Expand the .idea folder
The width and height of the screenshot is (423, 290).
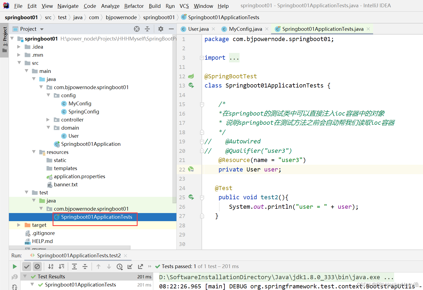[19, 47]
